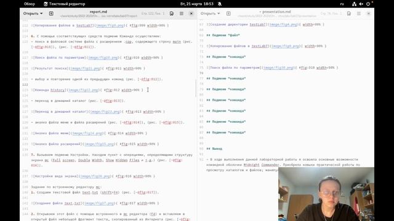Click the scrollbar in report.md editor
The height and width of the screenshot is (221, 394).
196,88
